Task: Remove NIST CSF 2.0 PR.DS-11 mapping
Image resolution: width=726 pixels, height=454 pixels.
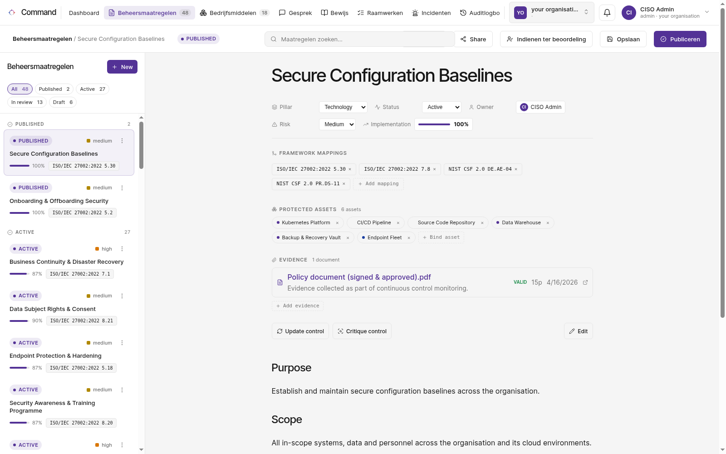Action: pyautogui.click(x=344, y=184)
